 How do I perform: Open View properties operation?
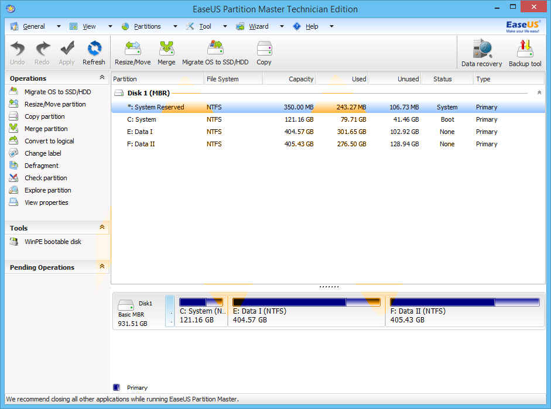coord(46,202)
